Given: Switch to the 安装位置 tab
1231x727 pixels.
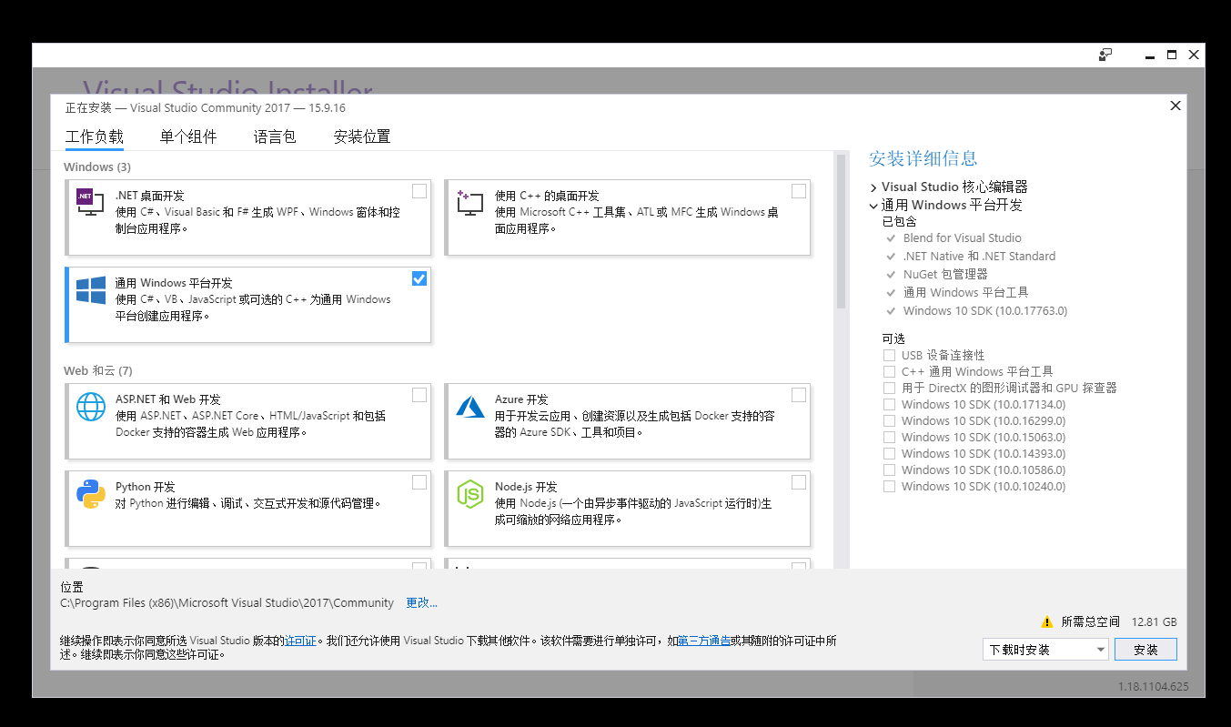Looking at the screenshot, I should coord(362,137).
